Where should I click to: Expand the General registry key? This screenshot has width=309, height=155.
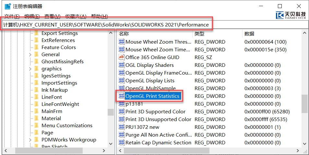[x=30, y=55]
